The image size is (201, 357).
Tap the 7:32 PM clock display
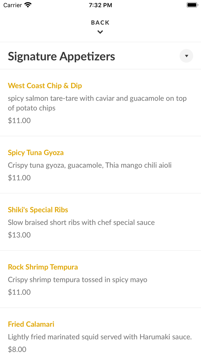coord(100,5)
